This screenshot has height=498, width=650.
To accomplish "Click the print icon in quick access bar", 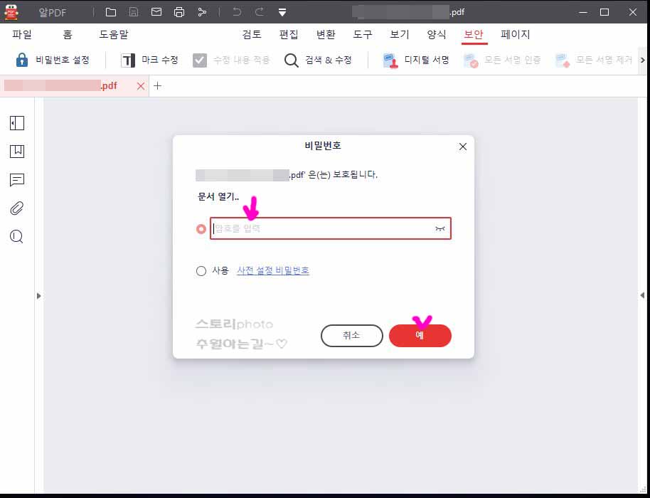I will tap(179, 11).
